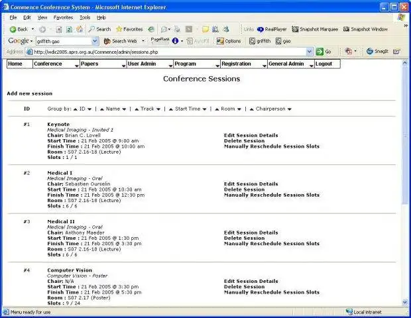Click Logout in the navigation bar
Image resolution: width=411 pixels, height=318 pixels.
tap(327, 64)
